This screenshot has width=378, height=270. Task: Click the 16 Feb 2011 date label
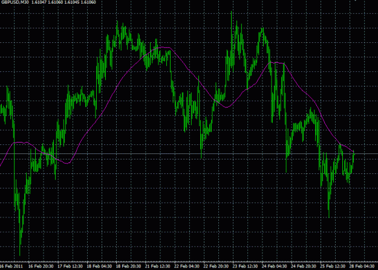coord(11,266)
